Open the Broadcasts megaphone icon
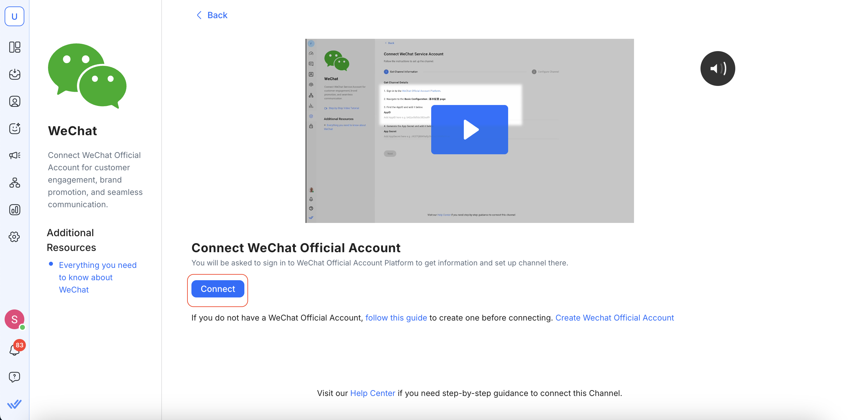The image size is (851, 420). 14,155
